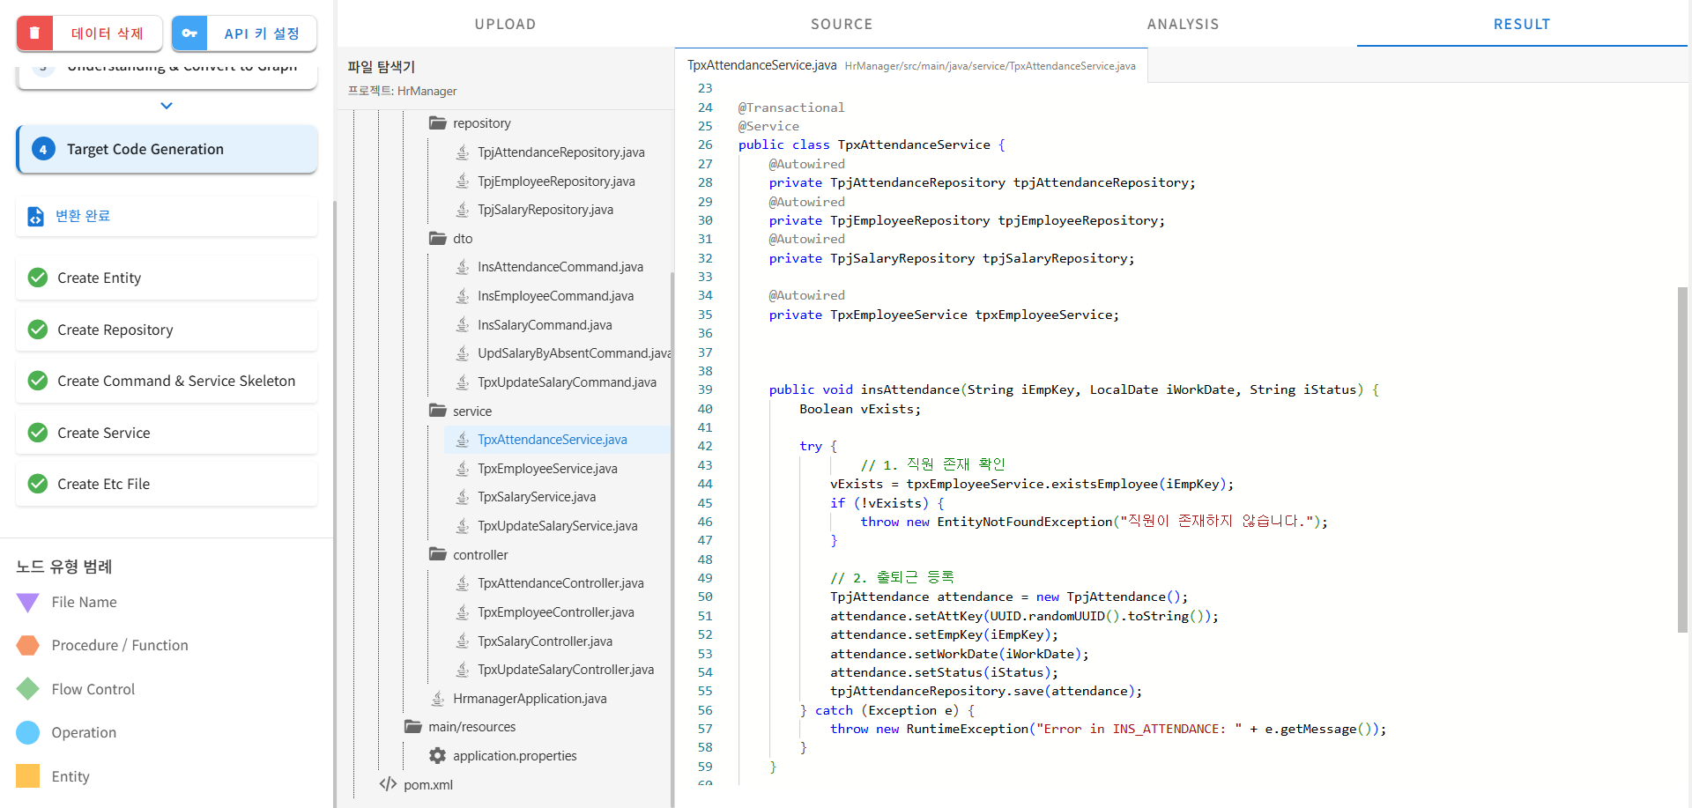Click the insAttendance method name in code

pos(910,389)
